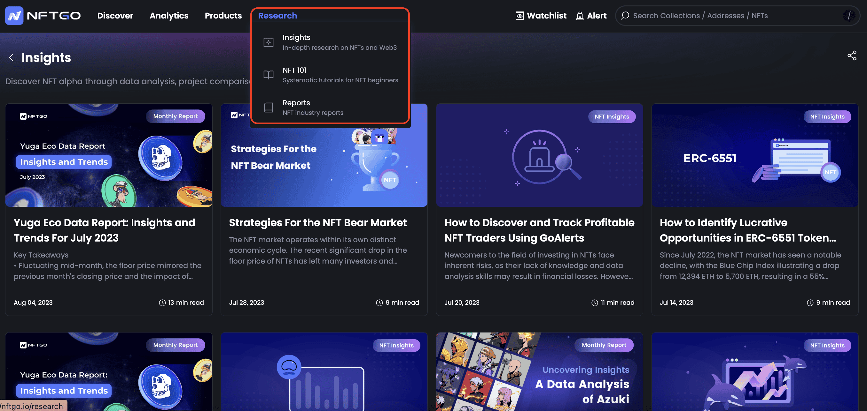867x411 pixels.
Task: Focus the Search Collections / Addresses / NFTs field
Action: tap(737, 15)
